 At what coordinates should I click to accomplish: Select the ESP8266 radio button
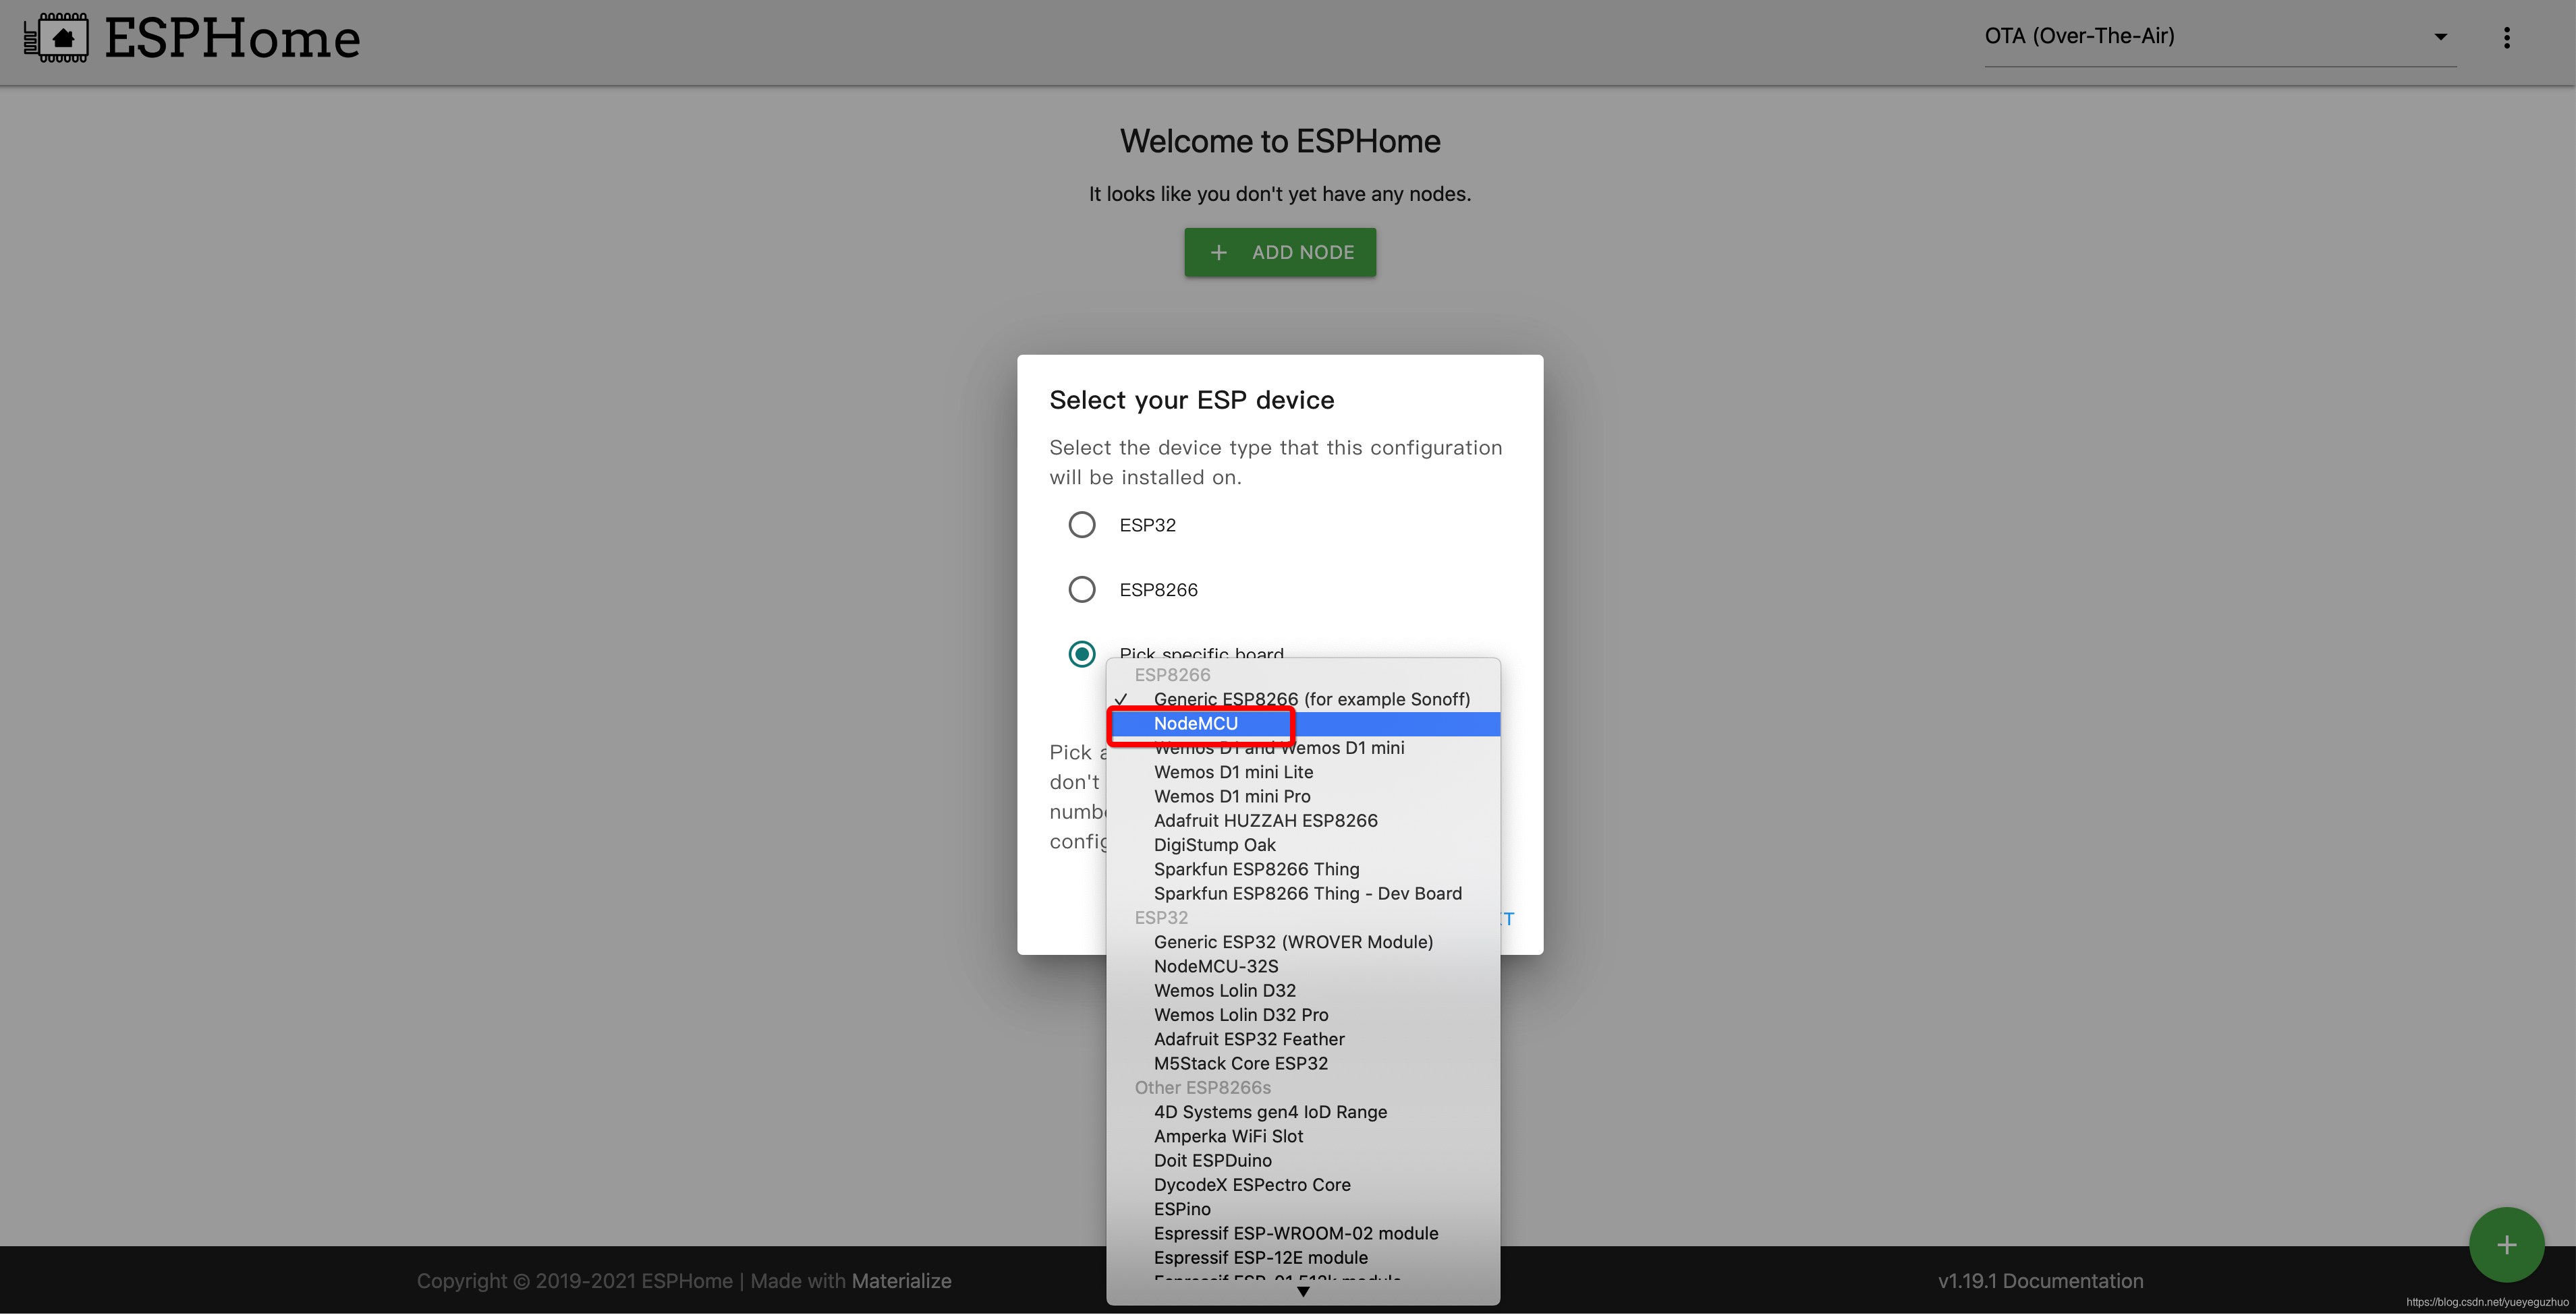(1082, 589)
